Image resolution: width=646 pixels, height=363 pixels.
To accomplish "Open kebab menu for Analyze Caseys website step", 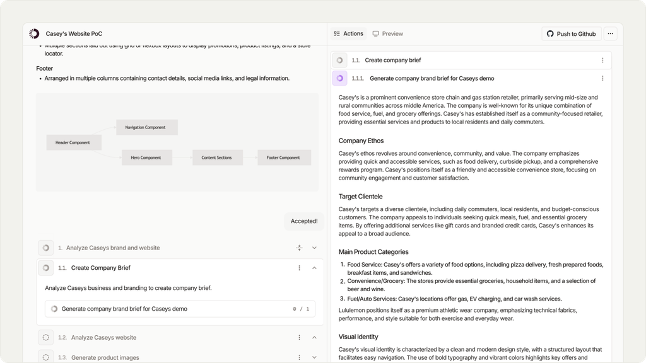I will pos(300,338).
